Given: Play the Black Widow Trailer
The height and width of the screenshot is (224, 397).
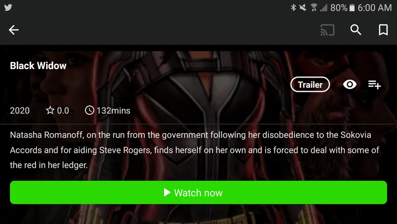Looking at the screenshot, I should pyautogui.click(x=310, y=84).
